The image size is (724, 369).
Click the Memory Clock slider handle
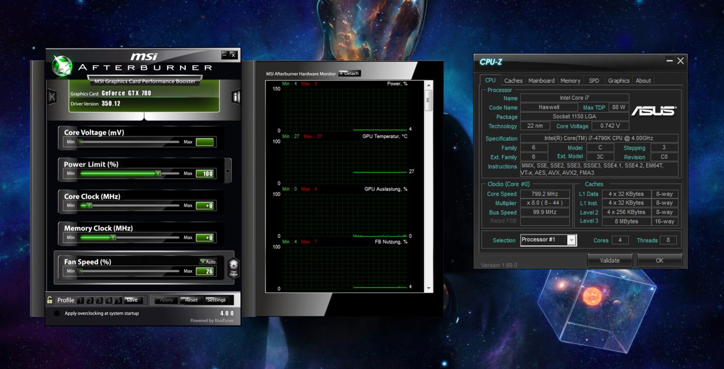point(113,238)
